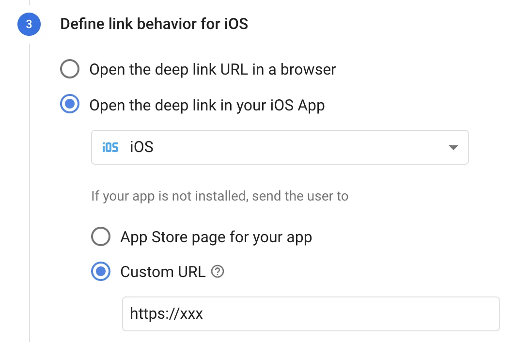Screen dimensions: 531x342
Task: Select the Custom URL radio button
Action: (101, 272)
